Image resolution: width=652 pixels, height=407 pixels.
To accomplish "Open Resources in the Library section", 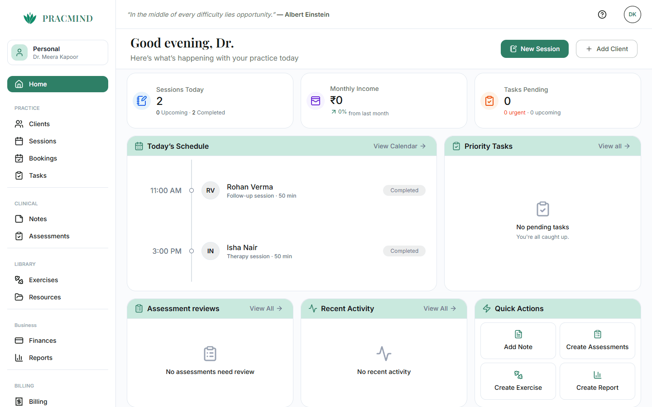I will pyautogui.click(x=58, y=297).
